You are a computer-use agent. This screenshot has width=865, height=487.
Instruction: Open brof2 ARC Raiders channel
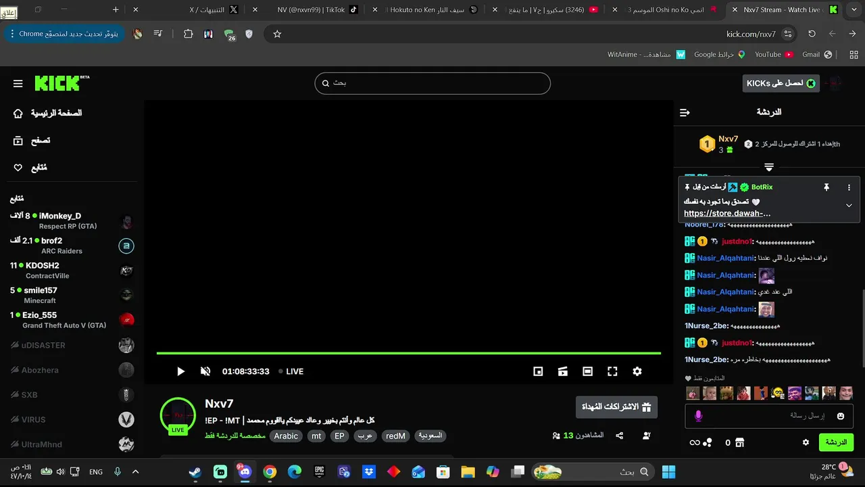(x=72, y=246)
